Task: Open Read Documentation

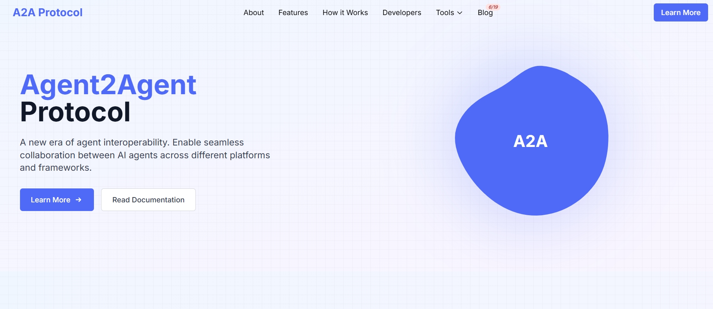Action: pyautogui.click(x=148, y=200)
